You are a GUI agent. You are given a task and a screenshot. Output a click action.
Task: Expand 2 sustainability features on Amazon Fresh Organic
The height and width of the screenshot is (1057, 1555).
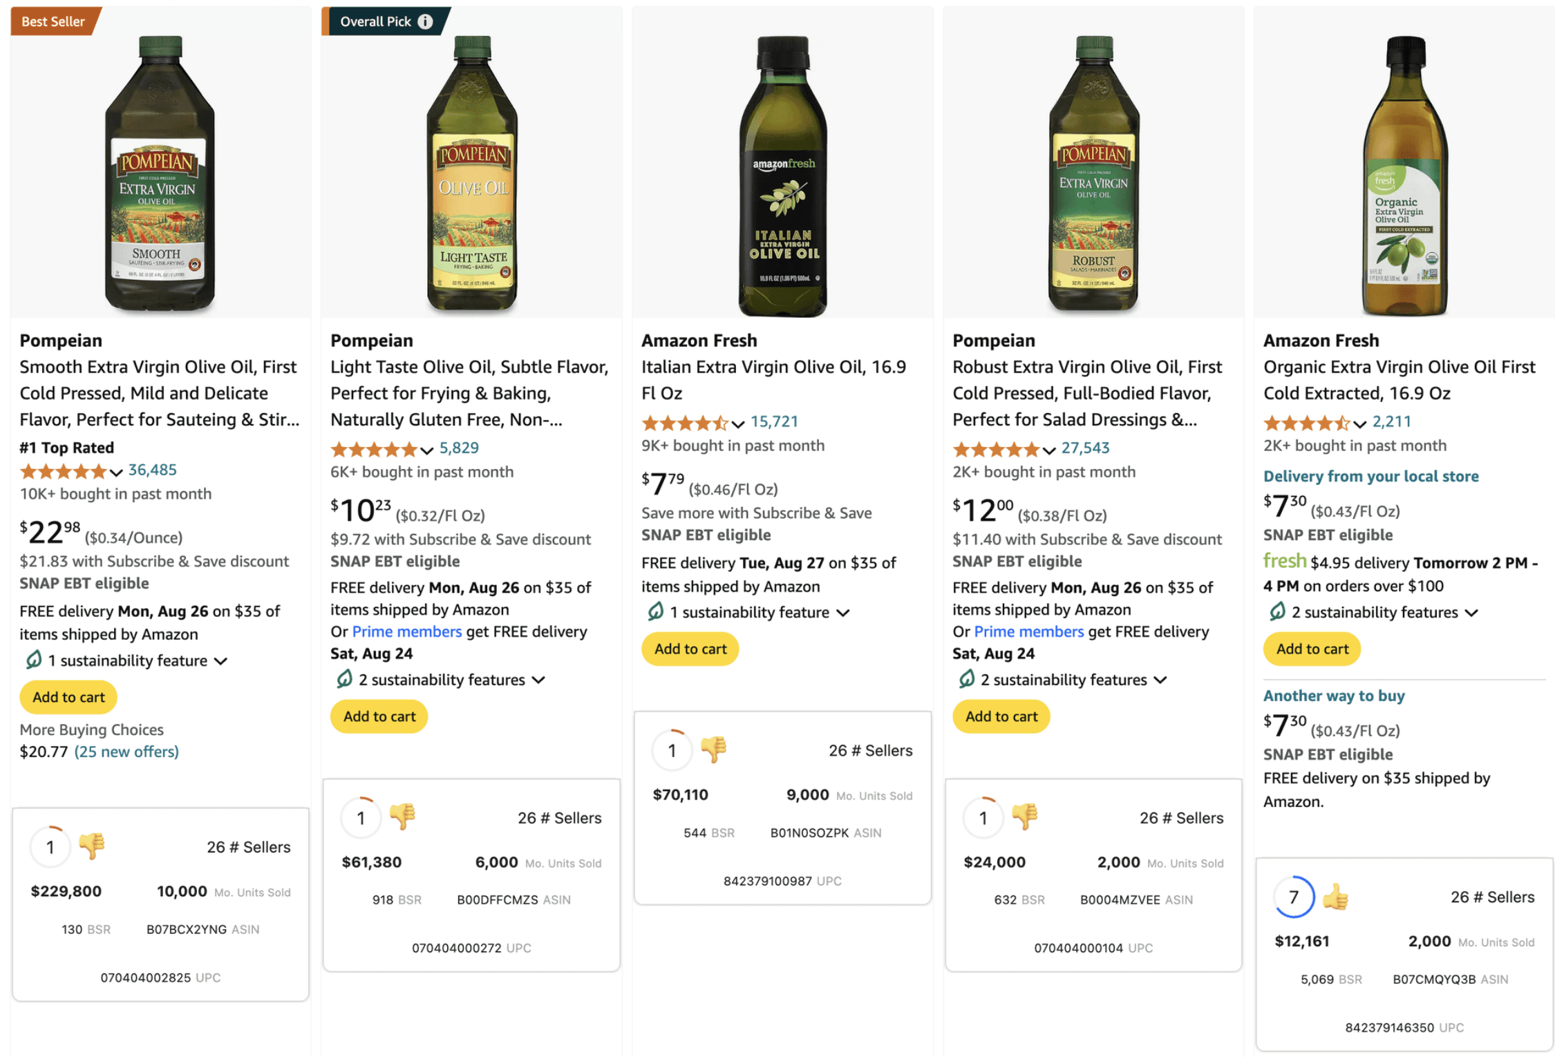tap(1471, 612)
